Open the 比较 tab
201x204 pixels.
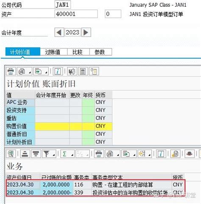point(77,52)
